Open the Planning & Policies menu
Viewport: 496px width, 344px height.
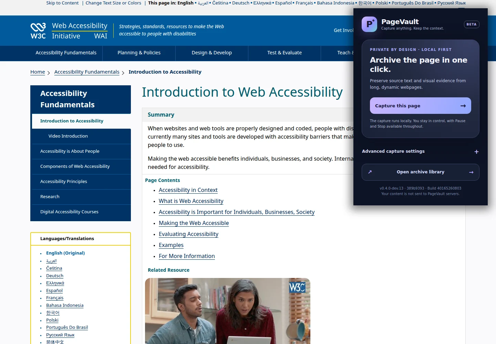point(139,53)
